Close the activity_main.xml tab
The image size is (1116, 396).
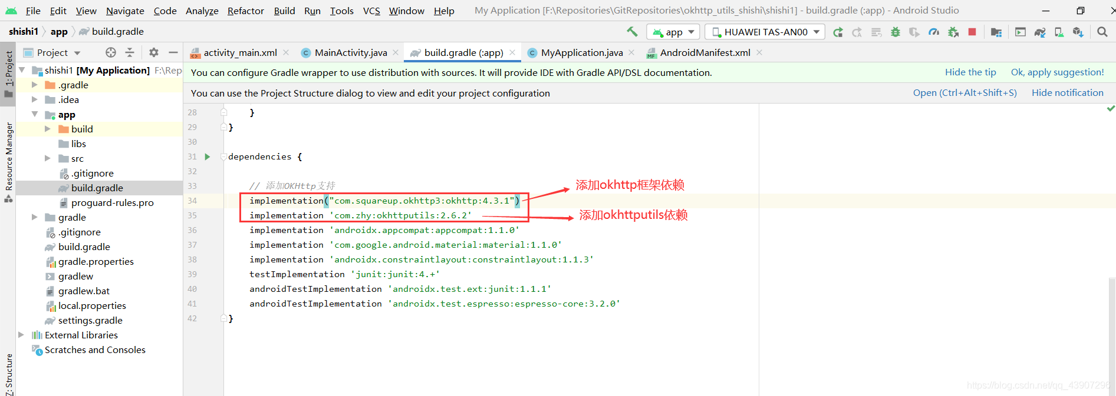click(286, 52)
